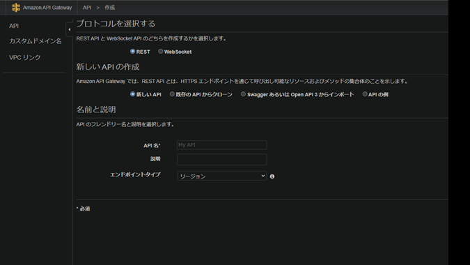Click the プロトコルを選択する heading

116,24
